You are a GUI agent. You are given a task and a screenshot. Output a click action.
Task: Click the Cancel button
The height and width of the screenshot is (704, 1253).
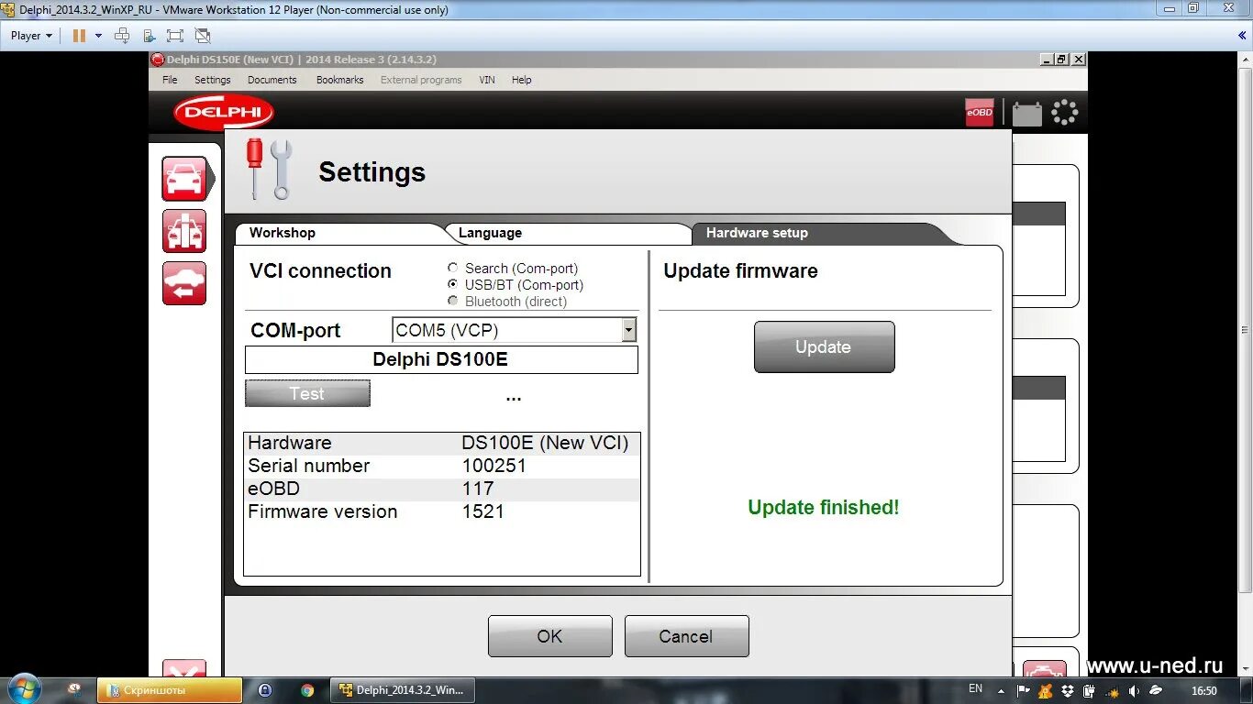click(686, 636)
